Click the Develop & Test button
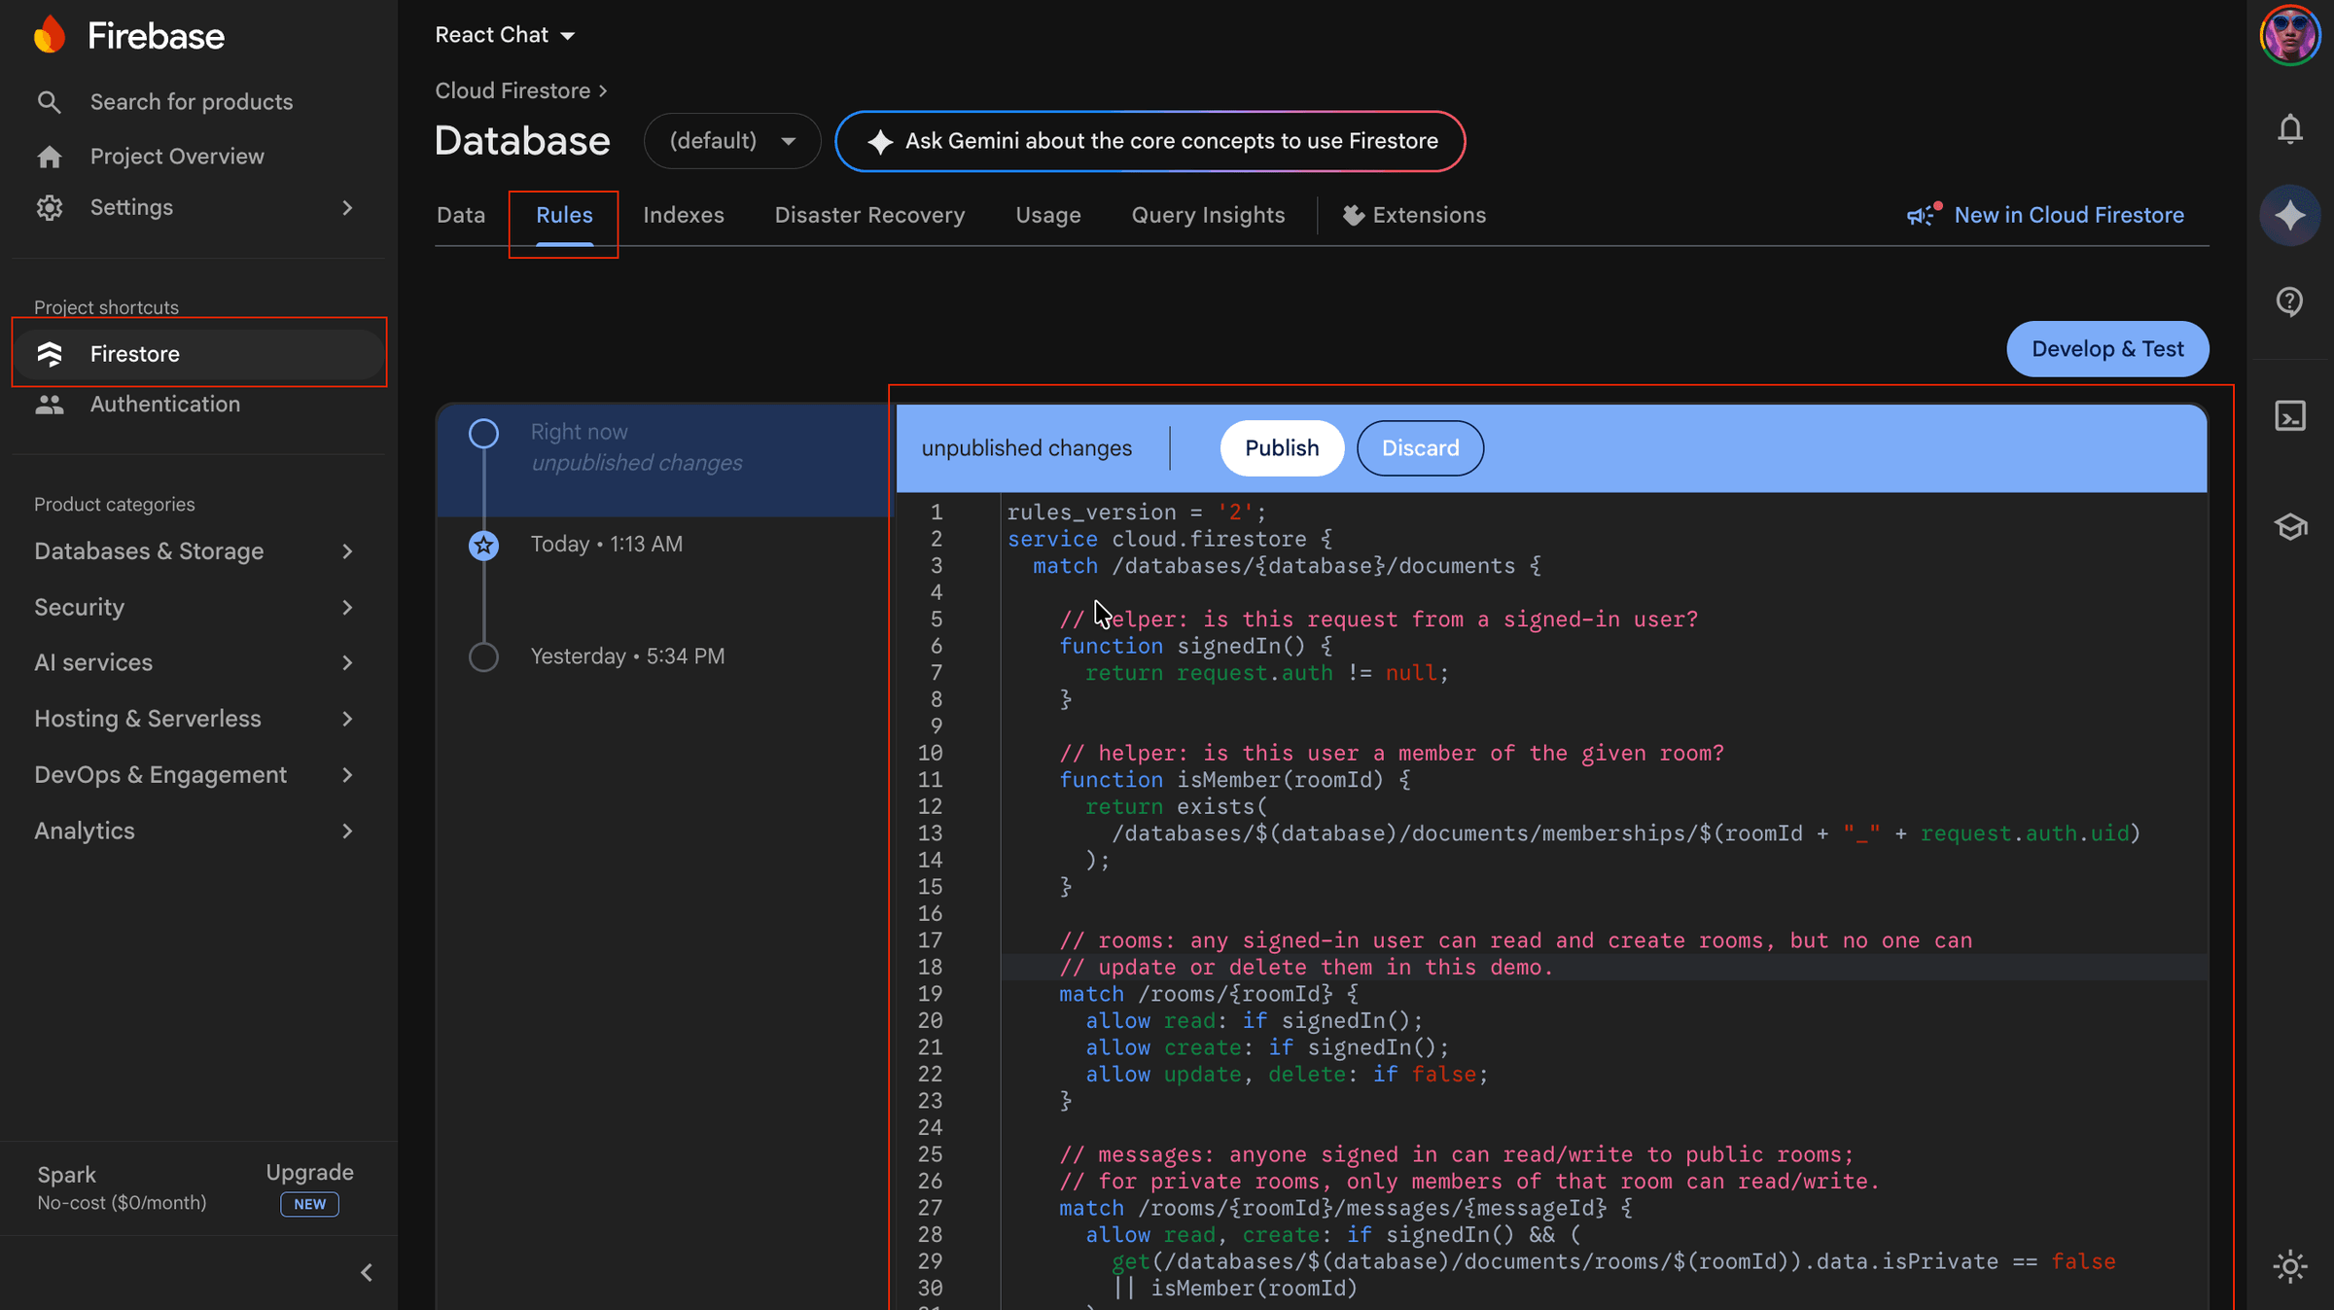Image resolution: width=2334 pixels, height=1310 pixels. tap(2107, 349)
